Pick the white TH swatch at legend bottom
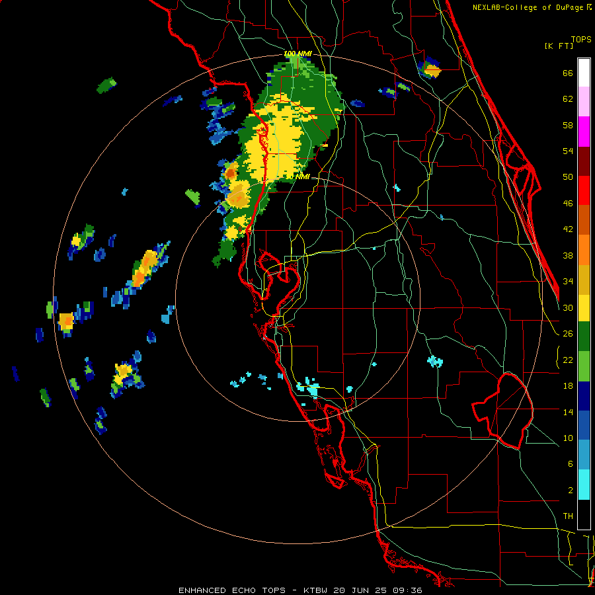The image size is (595, 595). point(584,514)
